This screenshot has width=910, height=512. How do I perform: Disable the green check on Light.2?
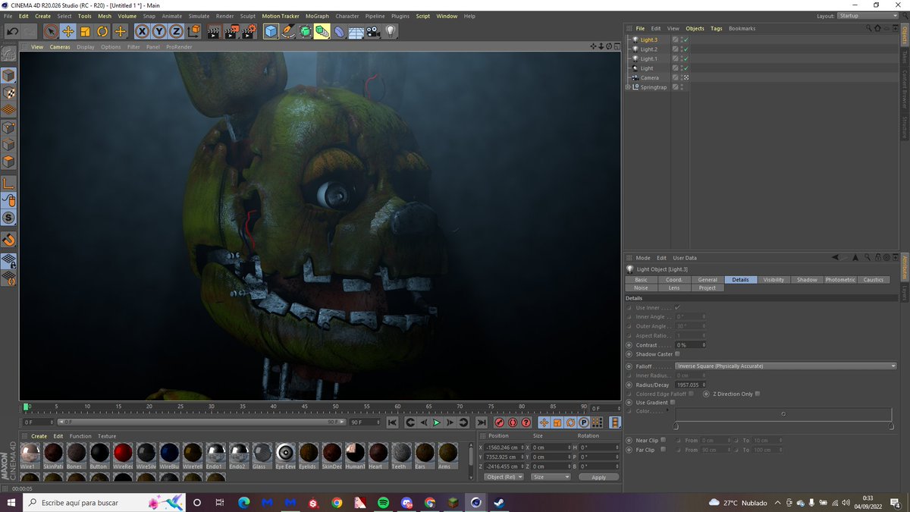[x=686, y=49]
